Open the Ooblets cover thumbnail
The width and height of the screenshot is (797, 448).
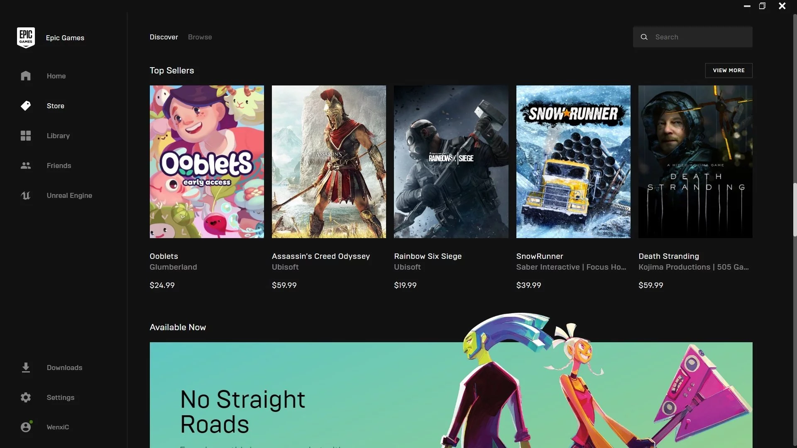(x=207, y=162)
